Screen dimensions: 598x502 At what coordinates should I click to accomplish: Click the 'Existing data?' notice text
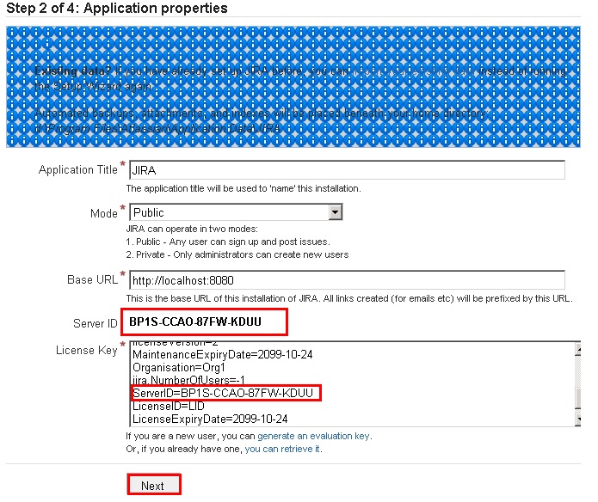coord(300,78)
